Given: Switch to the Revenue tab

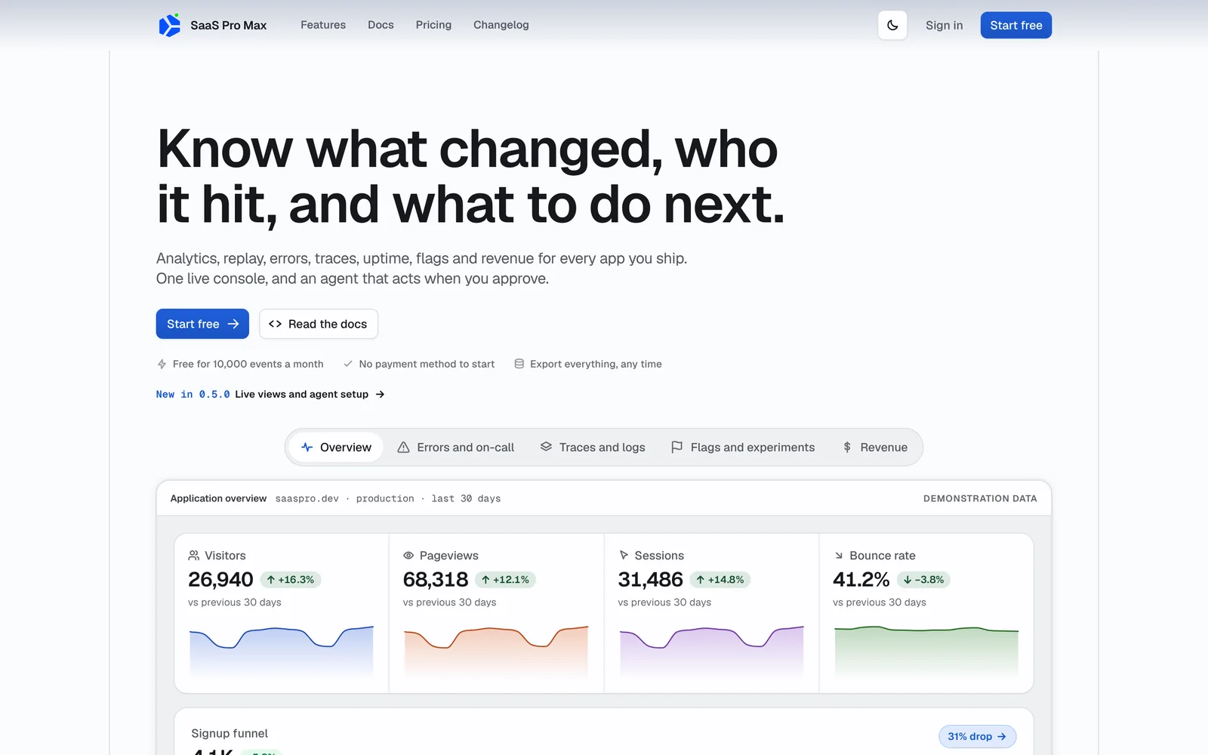Looking at the screenshot, I should [874, 447].
